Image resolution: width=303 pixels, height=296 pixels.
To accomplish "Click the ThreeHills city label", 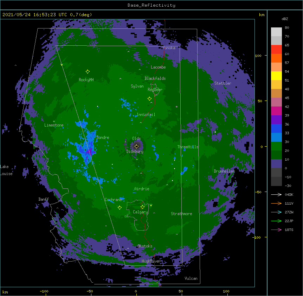I will click(188, 147).
